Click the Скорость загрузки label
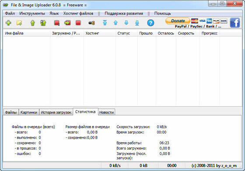245x171 pixels. click(x=133, y=127)
